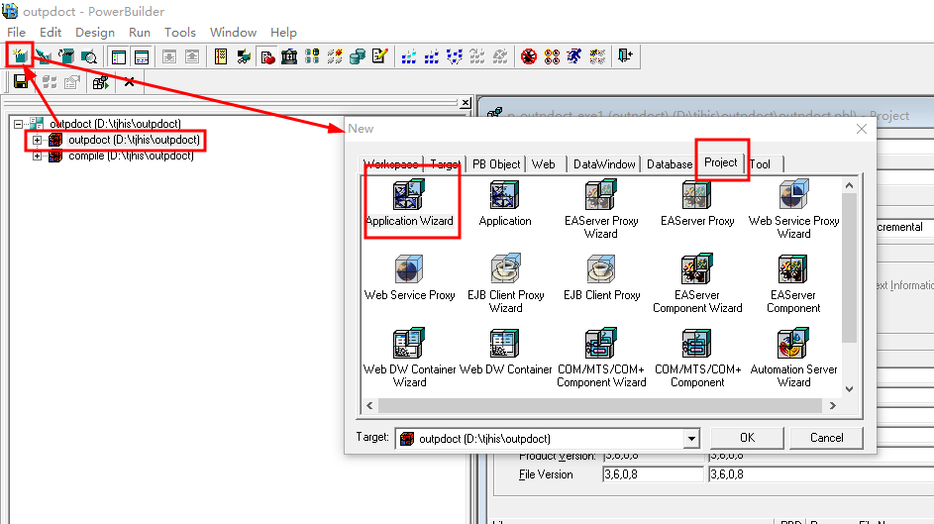934x524 pixels.
Task: Expand the outpdoct target tree node
Action: tap(37, 140)
